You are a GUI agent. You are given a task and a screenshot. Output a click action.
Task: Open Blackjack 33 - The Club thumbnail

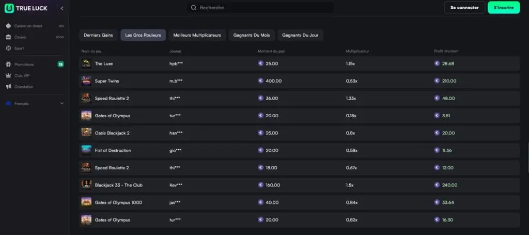86,185
